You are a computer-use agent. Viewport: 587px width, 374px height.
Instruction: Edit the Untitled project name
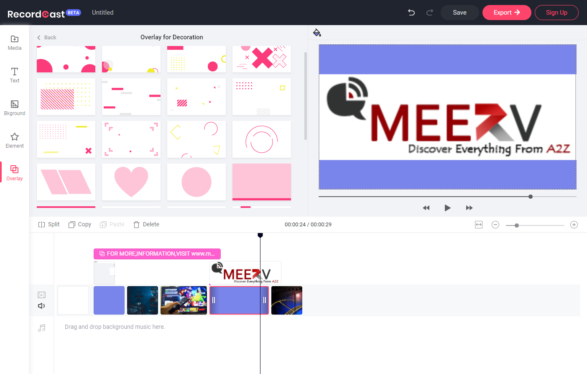(103, 13)
